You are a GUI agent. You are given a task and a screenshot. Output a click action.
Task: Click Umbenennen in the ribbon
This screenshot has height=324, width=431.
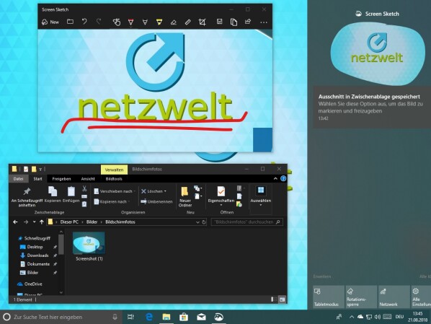coord(156,202)
